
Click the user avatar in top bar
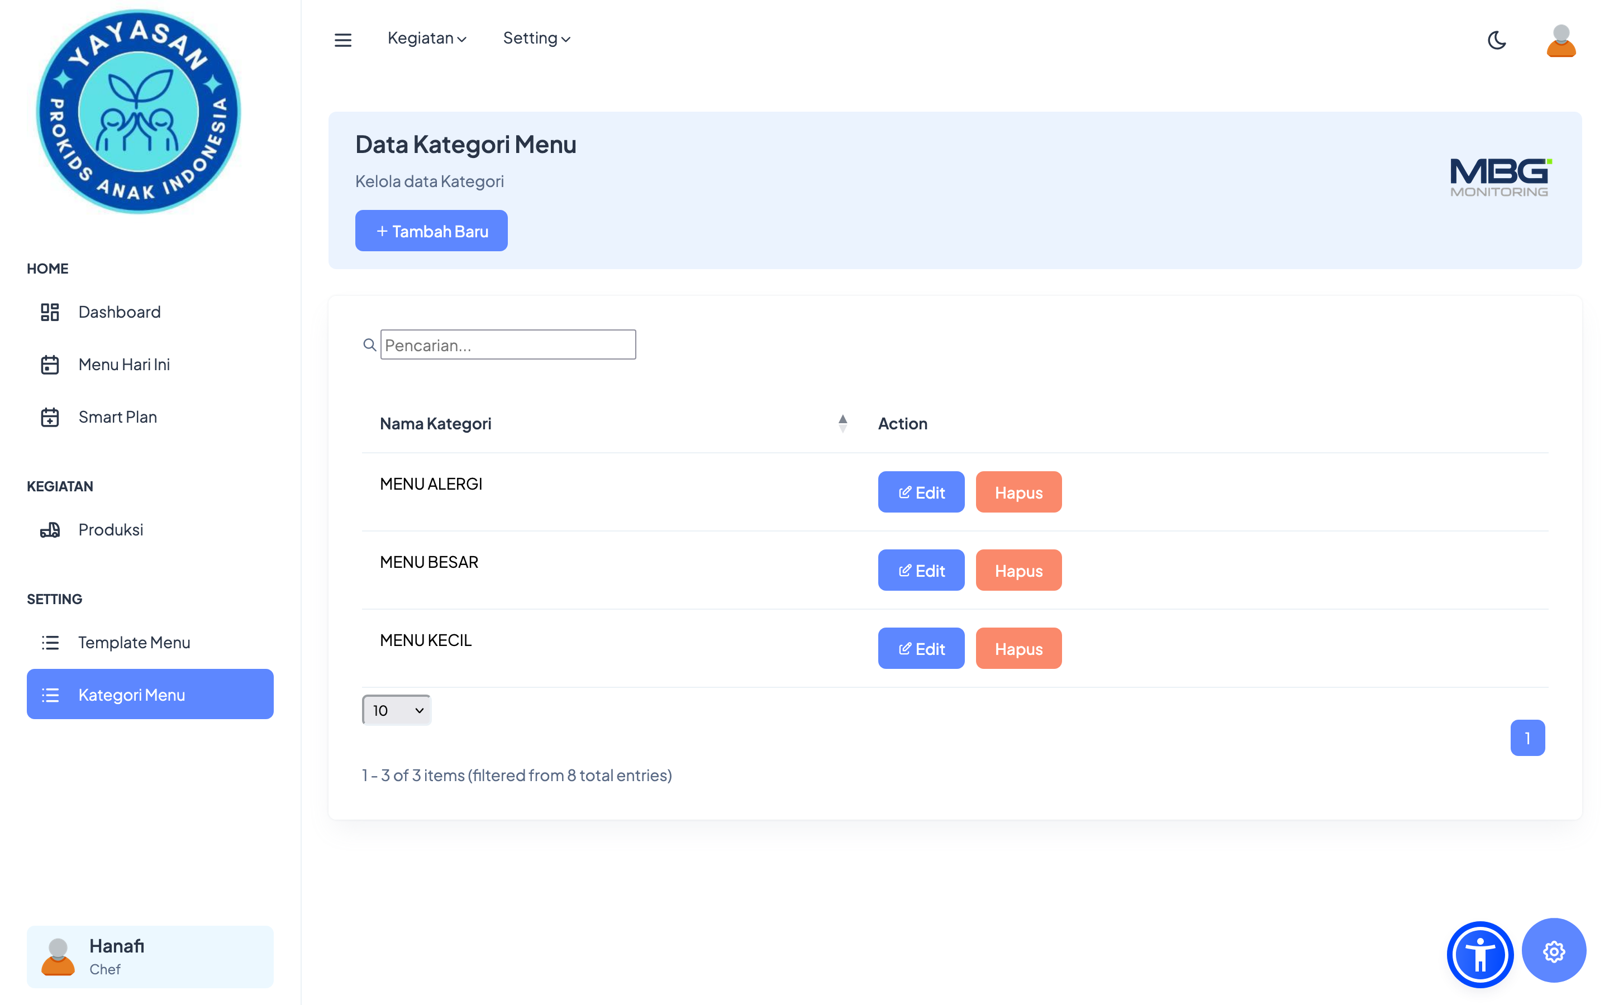[1560, 41]
